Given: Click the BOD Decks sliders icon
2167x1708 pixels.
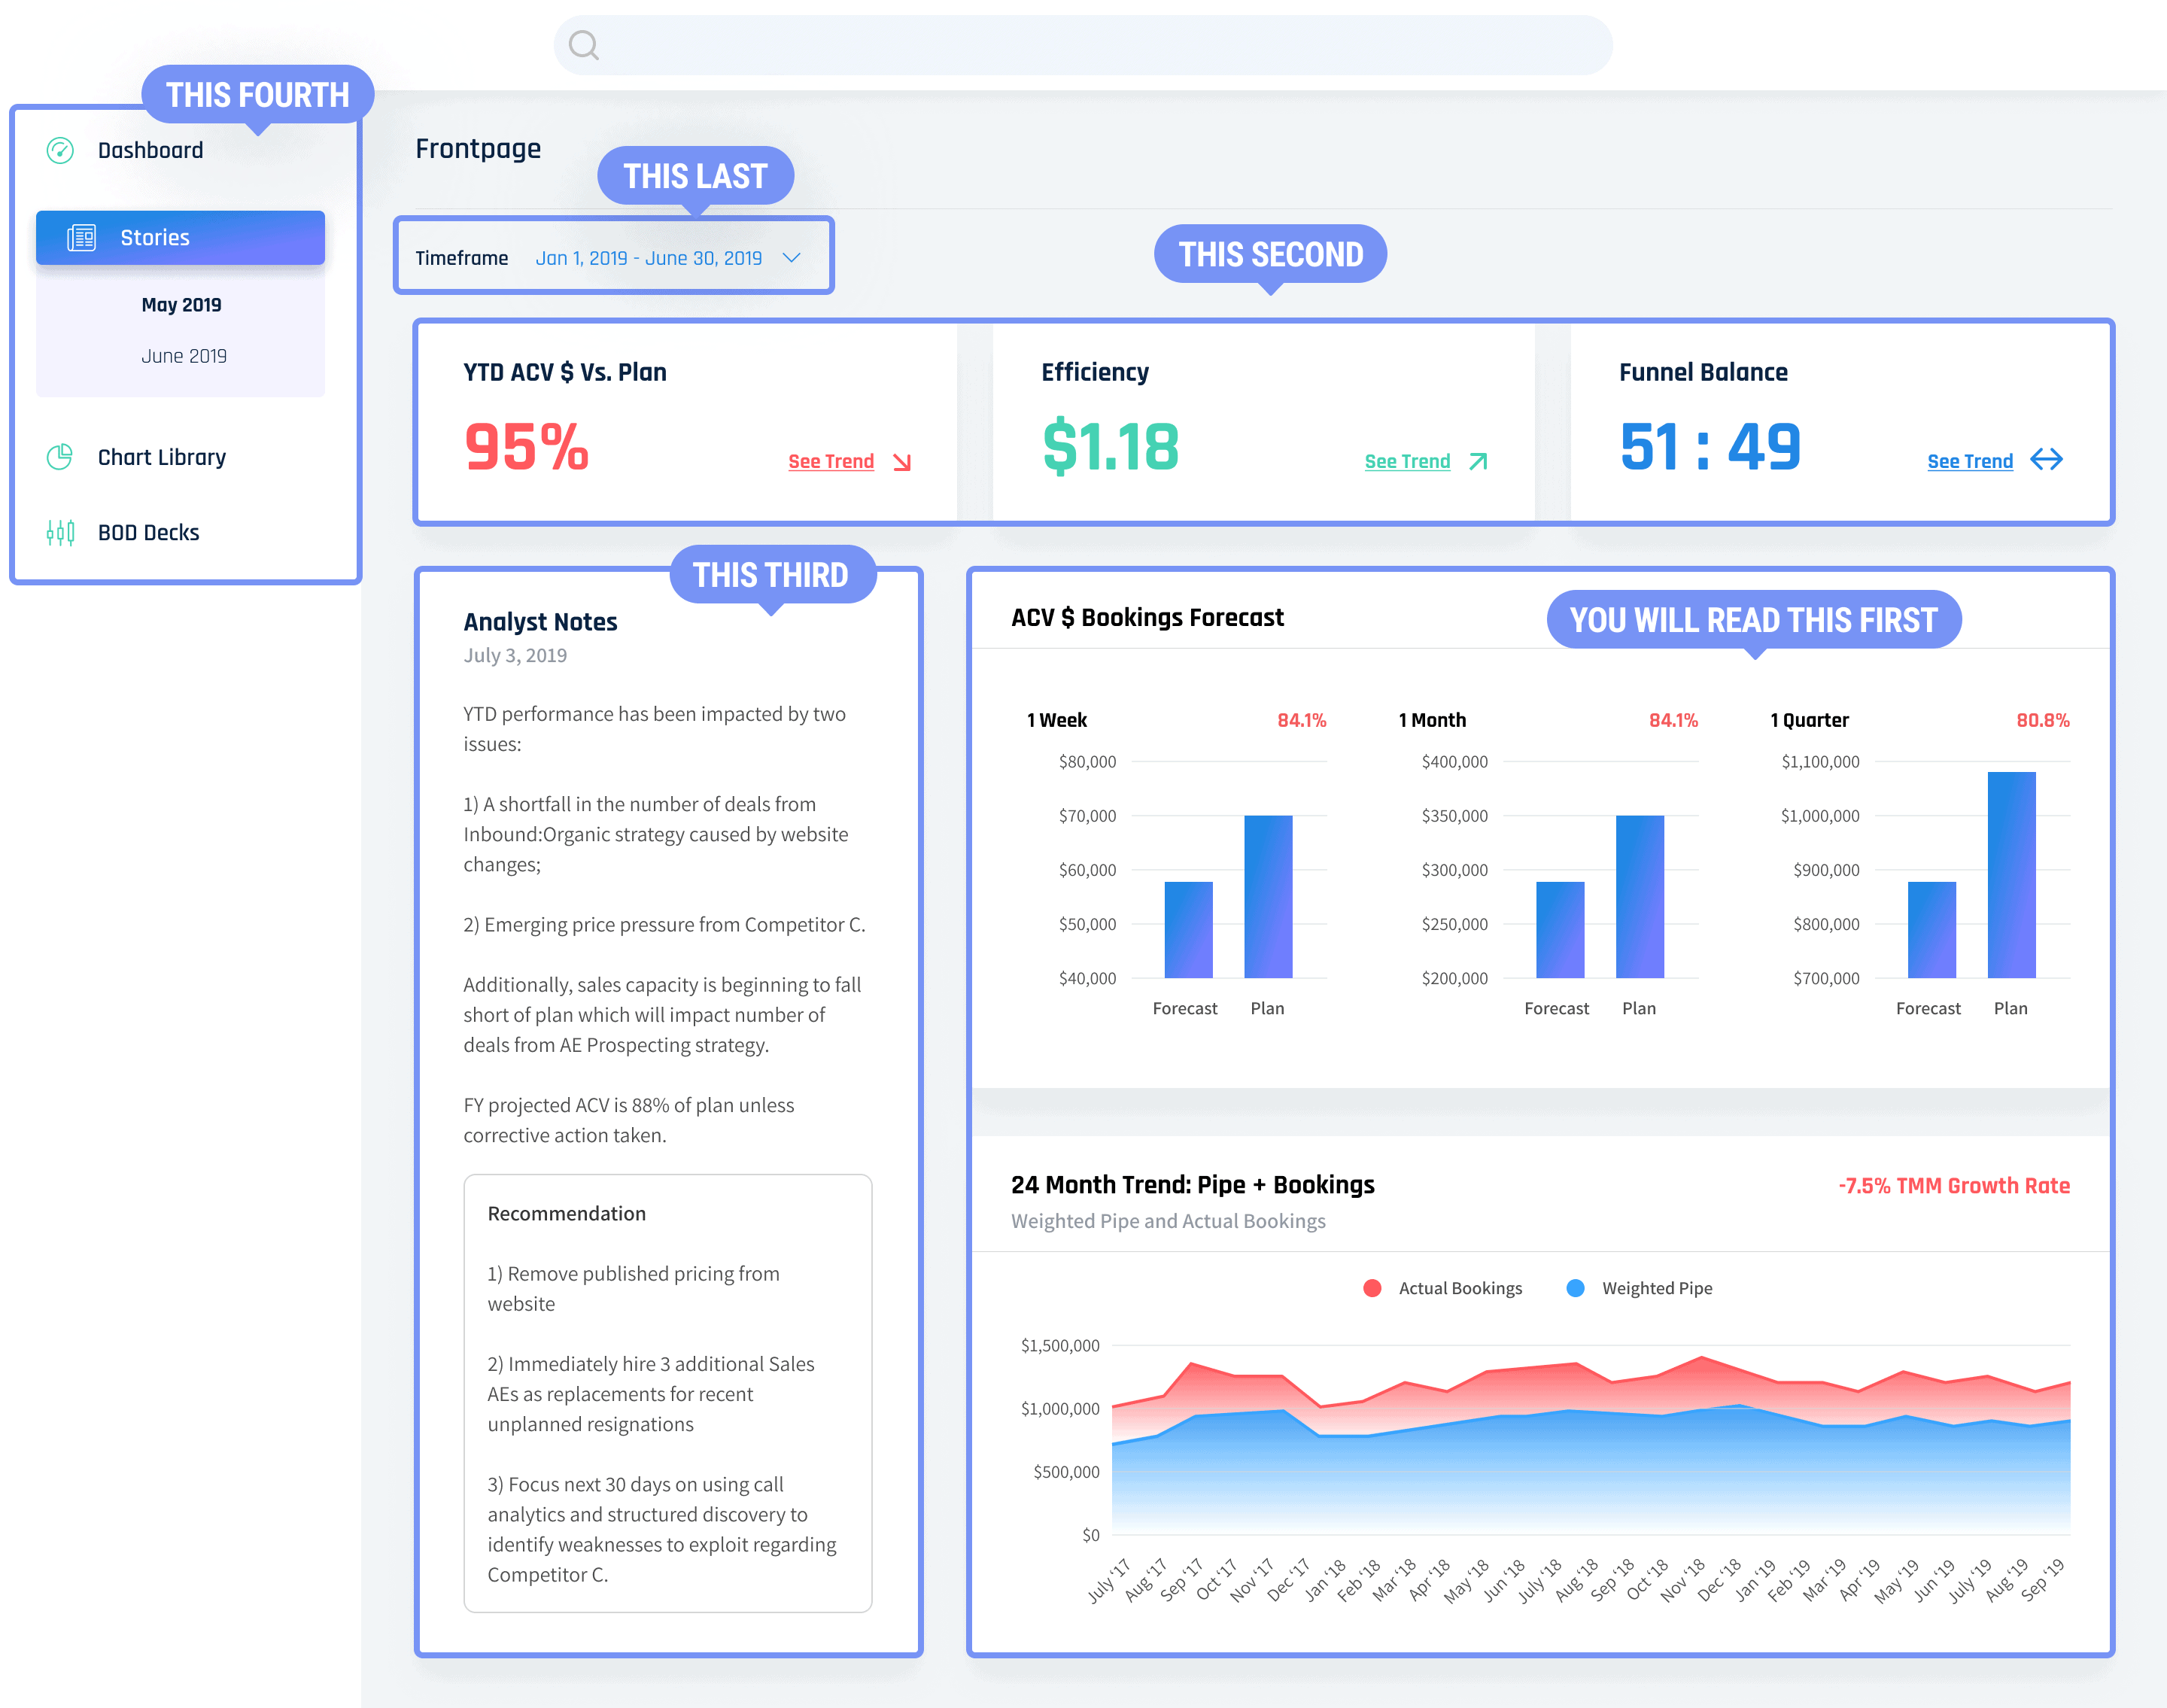Looking at the screenshot, I should coord(60,532).
